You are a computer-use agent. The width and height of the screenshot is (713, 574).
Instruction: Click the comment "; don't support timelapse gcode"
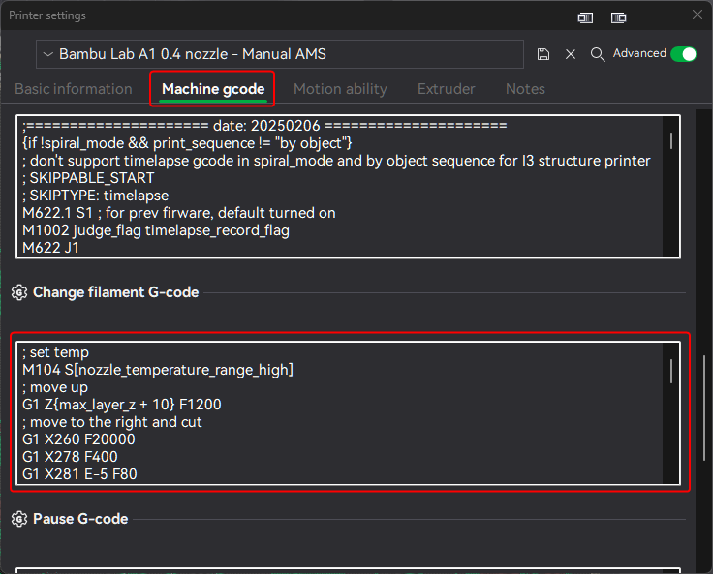coord(336,161)
